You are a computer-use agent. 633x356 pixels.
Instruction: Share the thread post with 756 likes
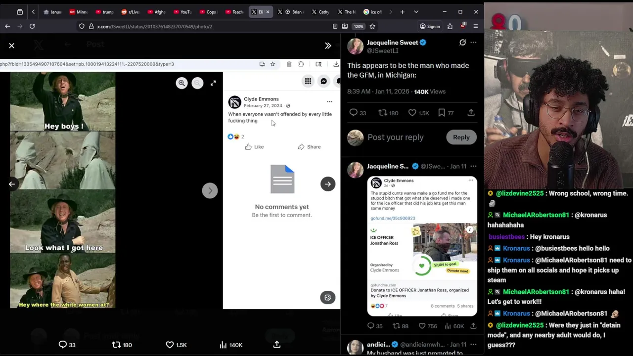click(473, 326)
